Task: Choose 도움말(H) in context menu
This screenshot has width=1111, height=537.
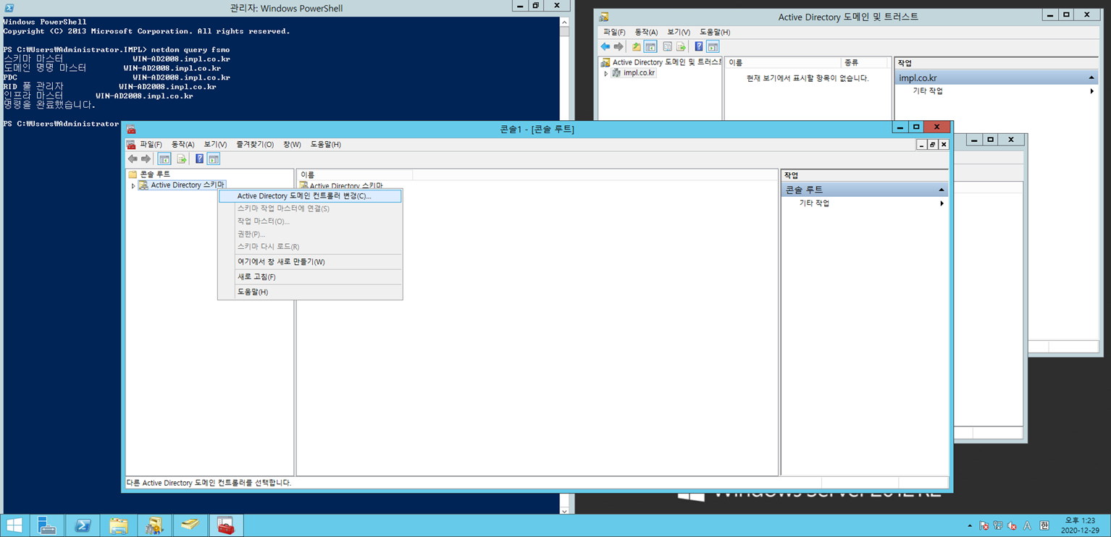Action: pyautogui.click(x=310, y=292)
